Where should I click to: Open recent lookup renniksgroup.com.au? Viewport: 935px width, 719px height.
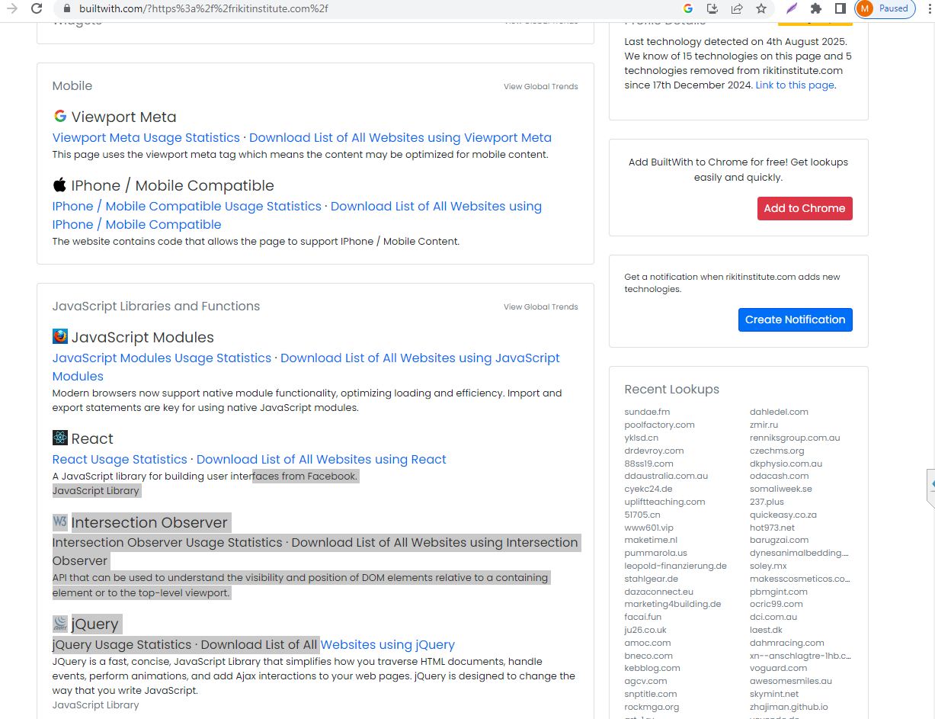tap(795, 438)
